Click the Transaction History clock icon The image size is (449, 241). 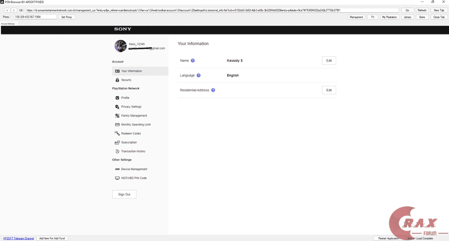click(x=117, y=151)
